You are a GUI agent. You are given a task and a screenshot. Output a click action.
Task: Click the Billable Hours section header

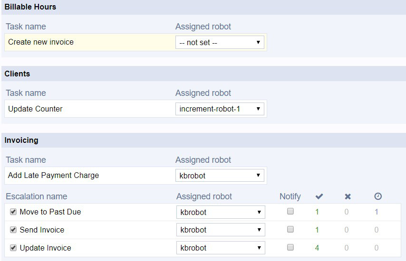pyautogui.click(x=30, y=7)
